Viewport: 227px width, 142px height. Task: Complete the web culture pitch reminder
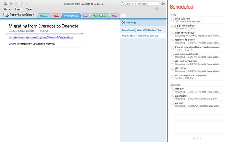click(172, 55)
